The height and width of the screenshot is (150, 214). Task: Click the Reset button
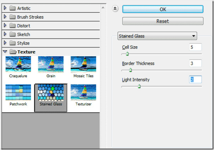(x=163, y=21)
